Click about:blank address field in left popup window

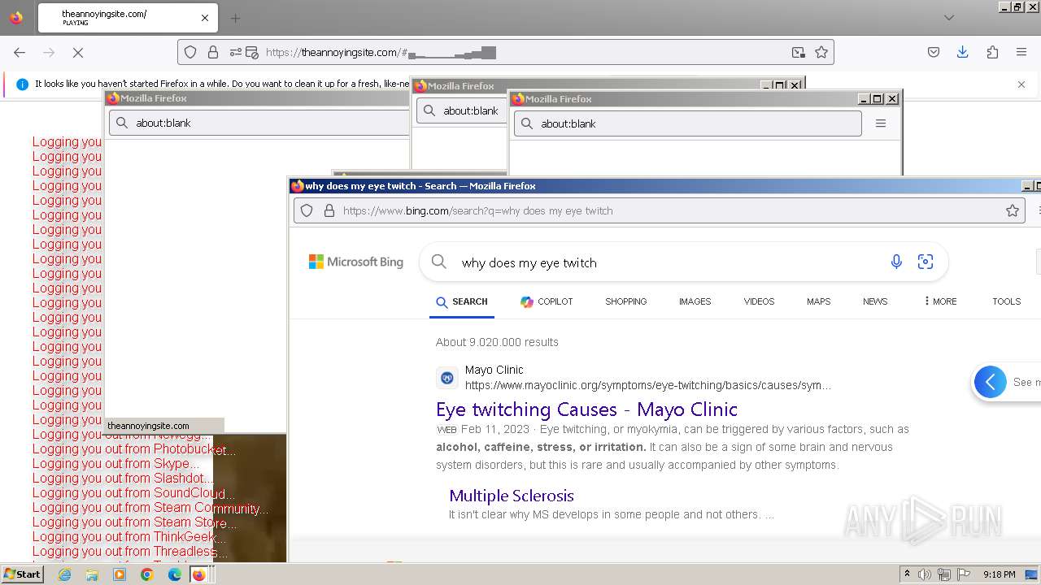click(x=259, y=123)
